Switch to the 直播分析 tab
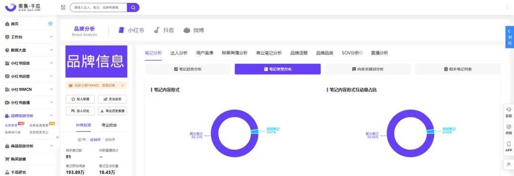The width and height of the screenshot is (514, 176). click(x=380, y=53)
